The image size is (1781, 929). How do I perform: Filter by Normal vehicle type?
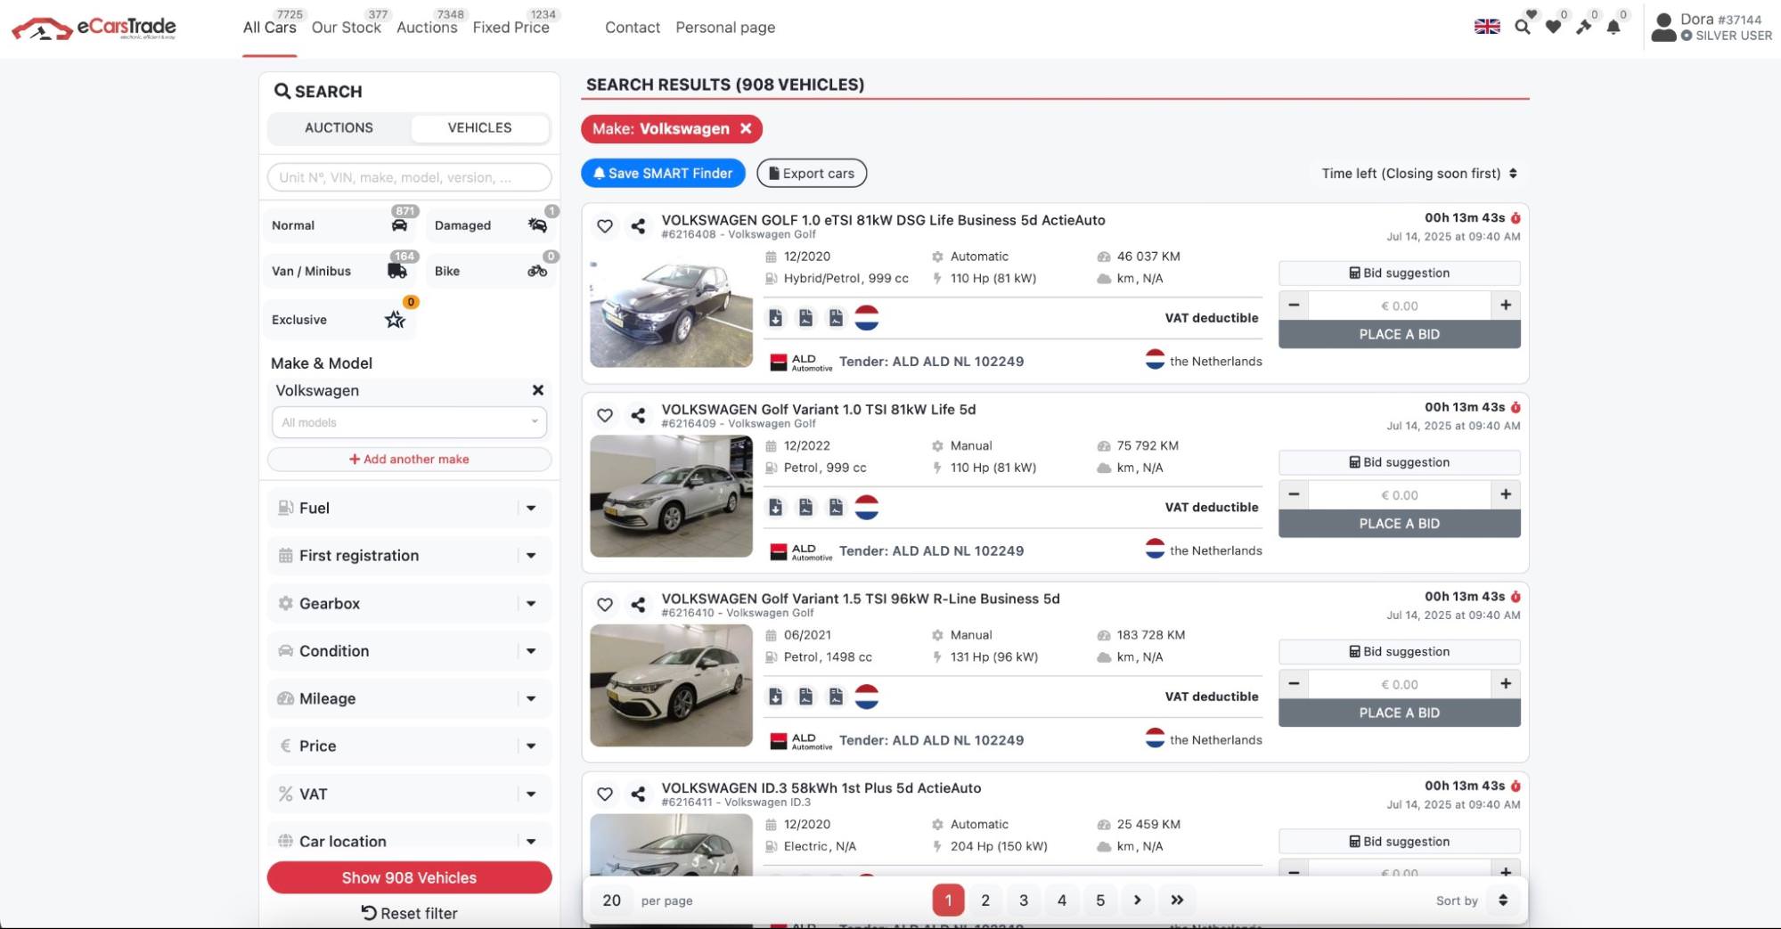pos(340,225)
